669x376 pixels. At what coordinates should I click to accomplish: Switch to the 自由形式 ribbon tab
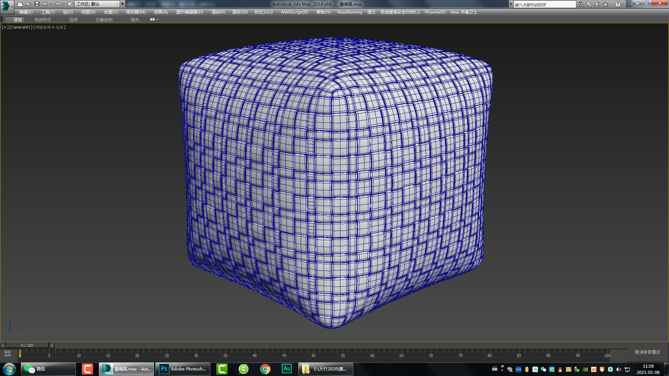pos(43,19)
